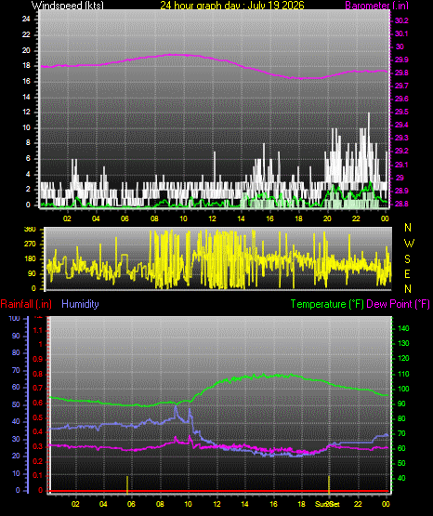The width and height of the screenshot is (433, 516).
Task: Click the E compass label beside direction graph
Action: click(x=407, y=273)
